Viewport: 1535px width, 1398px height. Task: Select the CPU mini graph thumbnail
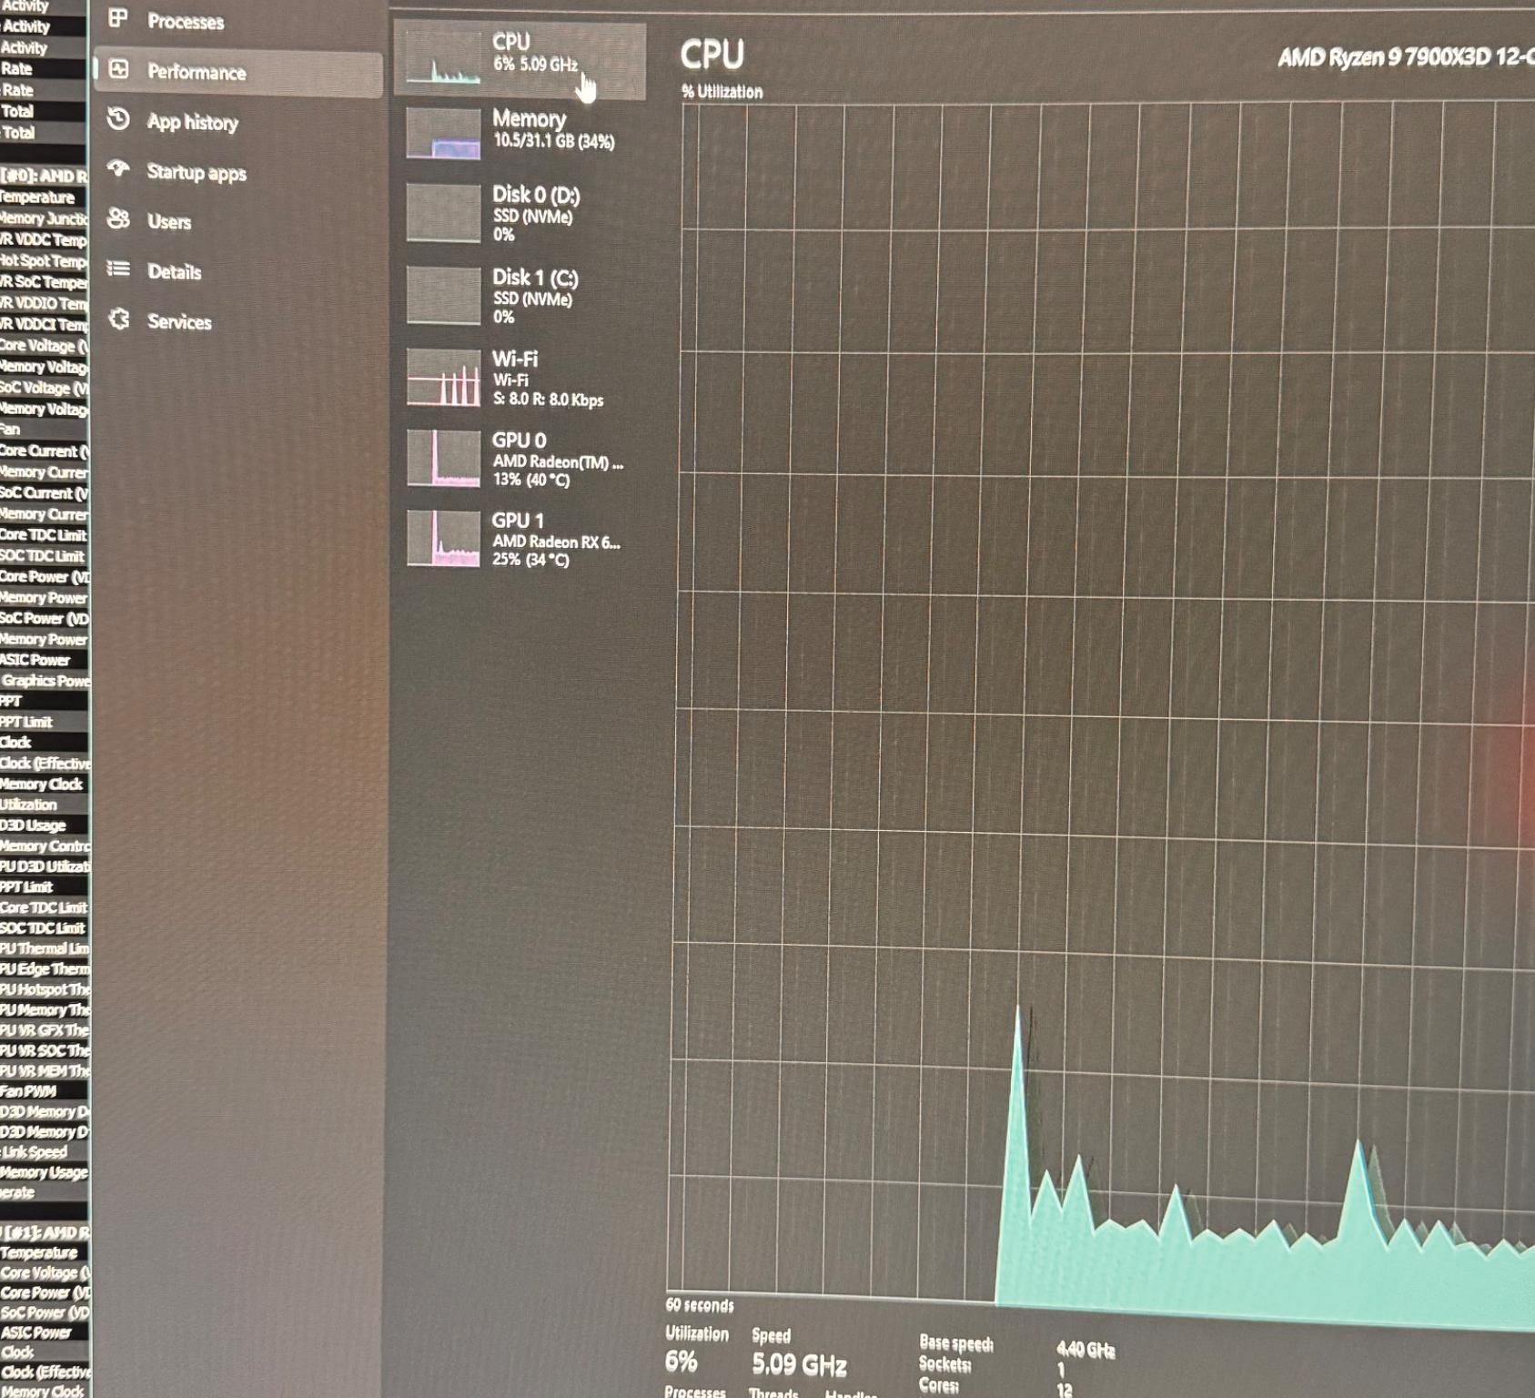click(x=443, y=56)
